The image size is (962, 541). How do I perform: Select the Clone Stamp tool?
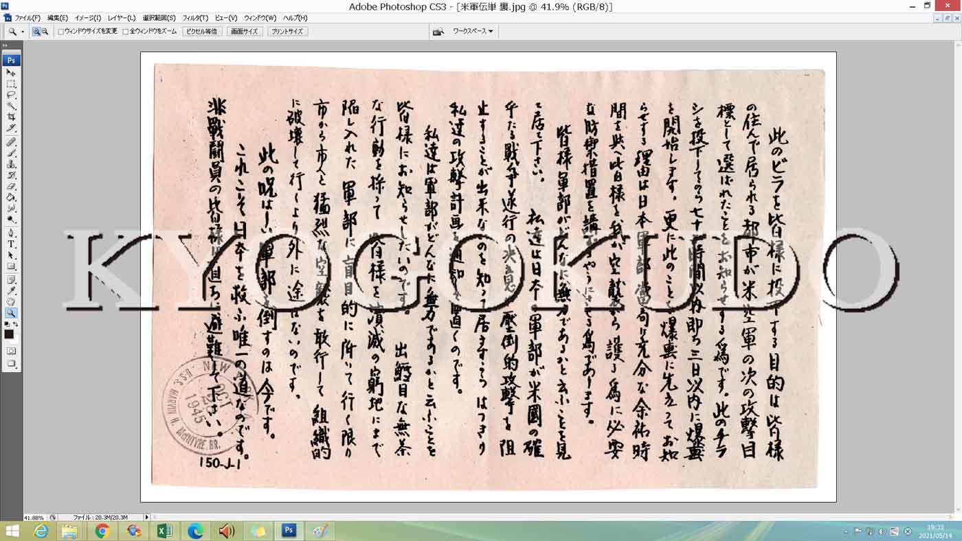(x=11, y=164)
